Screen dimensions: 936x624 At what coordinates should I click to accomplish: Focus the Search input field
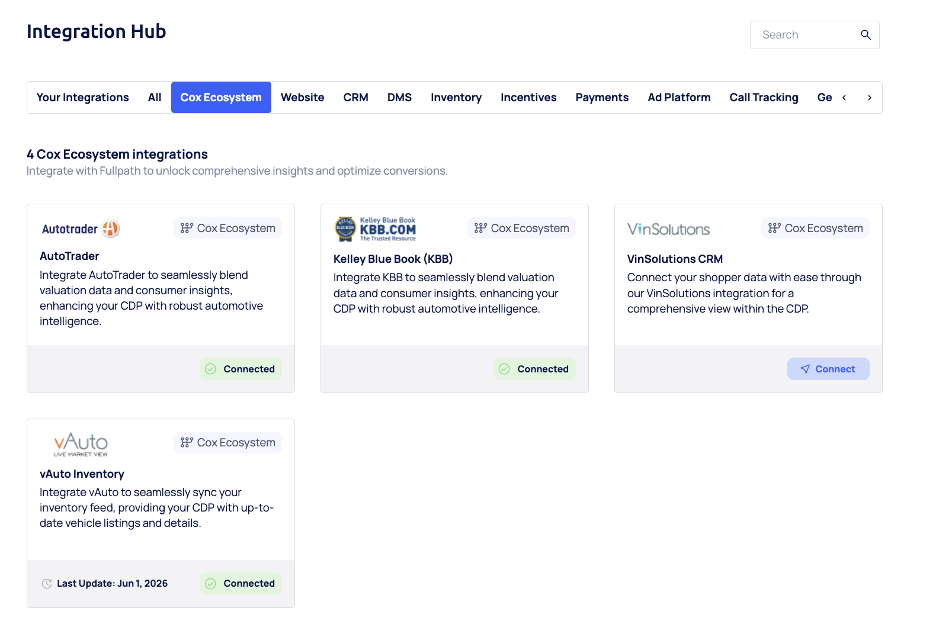(x=815, y=35)
